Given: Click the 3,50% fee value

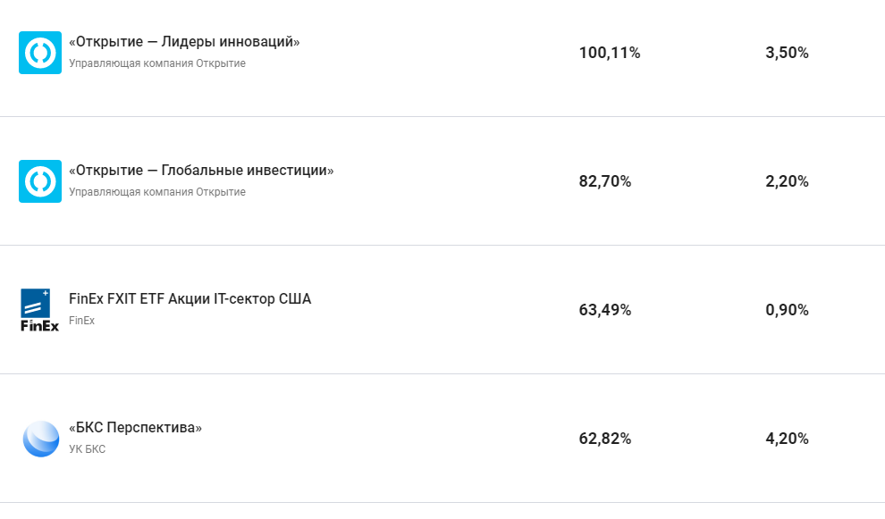Looking at the screenshot, I should 787,53.
